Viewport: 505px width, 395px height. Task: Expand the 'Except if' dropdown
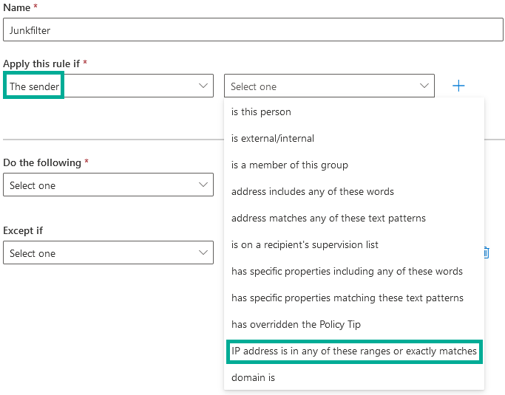108,253
